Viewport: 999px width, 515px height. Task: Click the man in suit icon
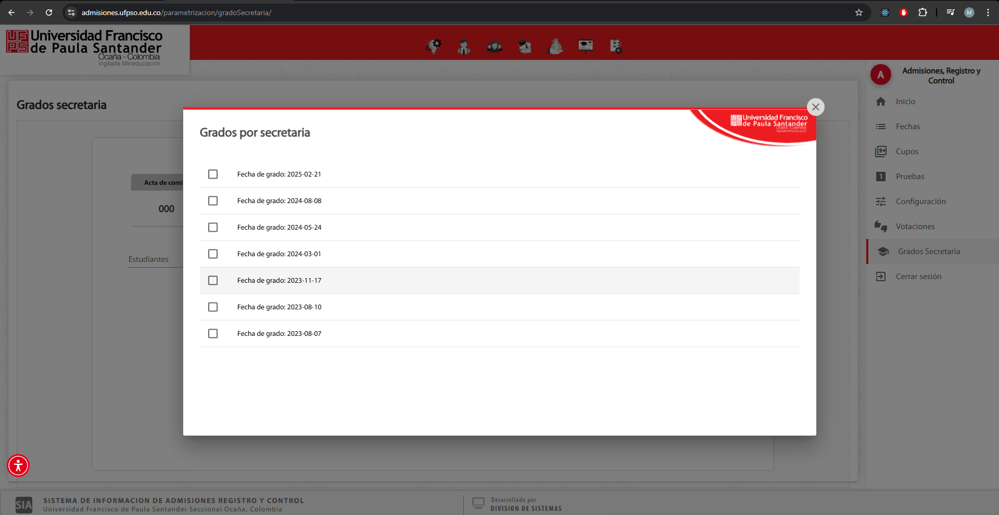pyautogui.click(x=464, y=47)
